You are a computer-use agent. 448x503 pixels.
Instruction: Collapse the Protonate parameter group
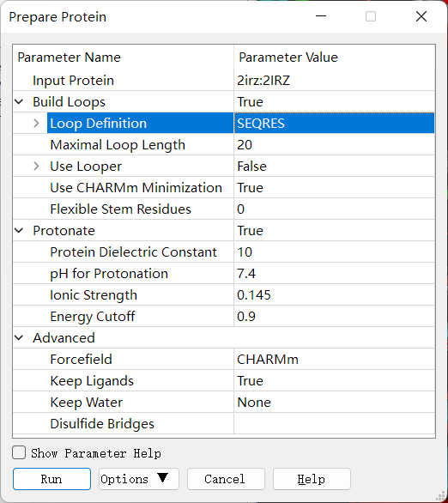[19, 231]
